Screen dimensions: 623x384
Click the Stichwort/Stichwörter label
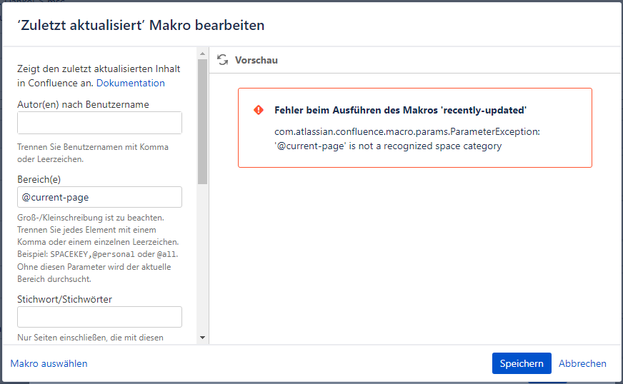pos(65,299)
